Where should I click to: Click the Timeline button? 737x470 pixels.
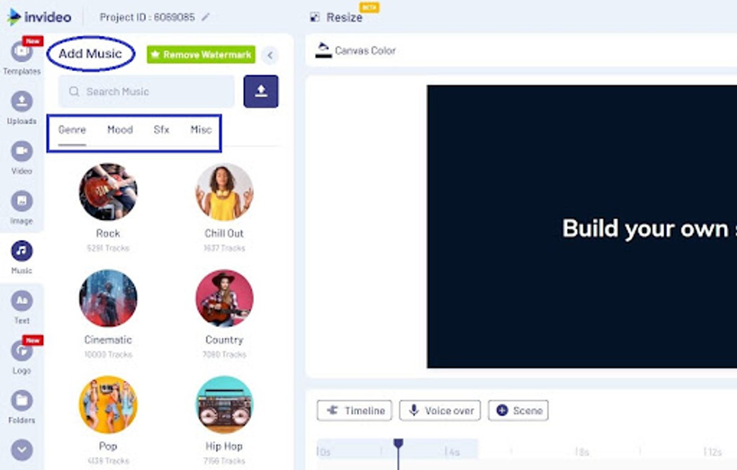(354, 411)
